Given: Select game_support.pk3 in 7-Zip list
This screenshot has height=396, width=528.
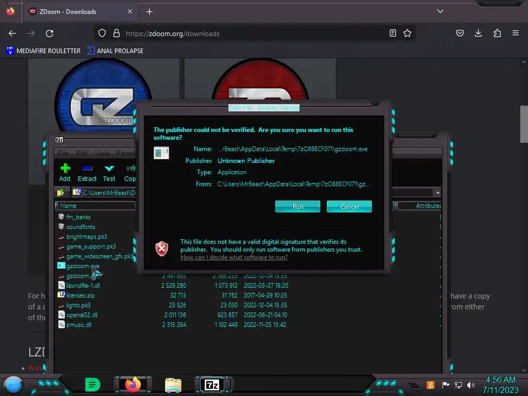Looking at the screenshot, I should (91, 246).
